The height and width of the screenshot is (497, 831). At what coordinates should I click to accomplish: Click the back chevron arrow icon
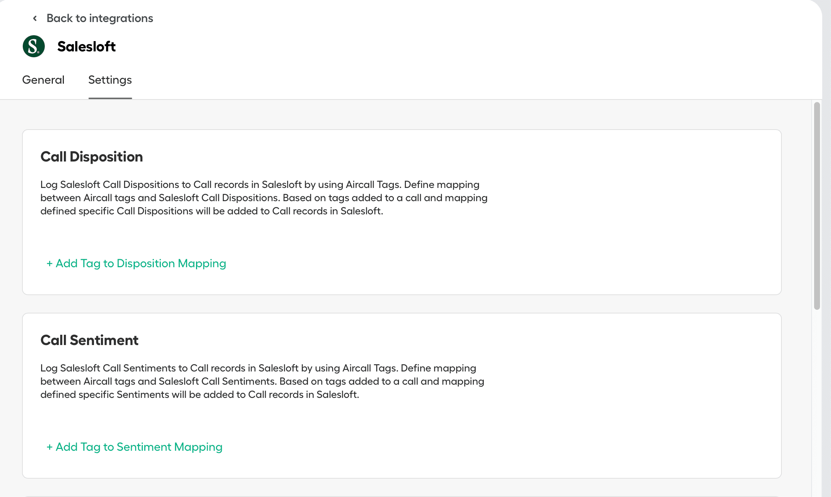click(x=35, y=18)
